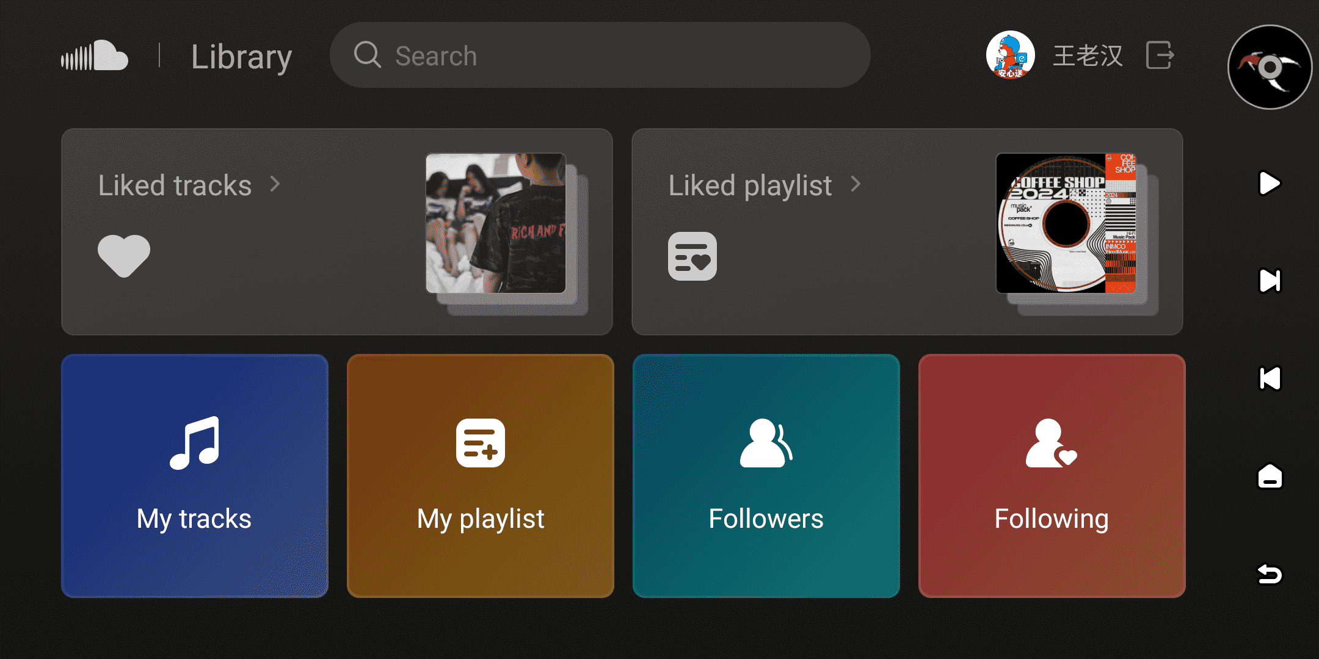The image size is (1319, 659).
Task: Click the heart icon in Liked tracks
Action: (x=124, y=255)
